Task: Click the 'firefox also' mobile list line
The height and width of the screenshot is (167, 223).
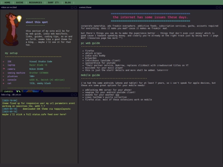Action: coord(119,99)
